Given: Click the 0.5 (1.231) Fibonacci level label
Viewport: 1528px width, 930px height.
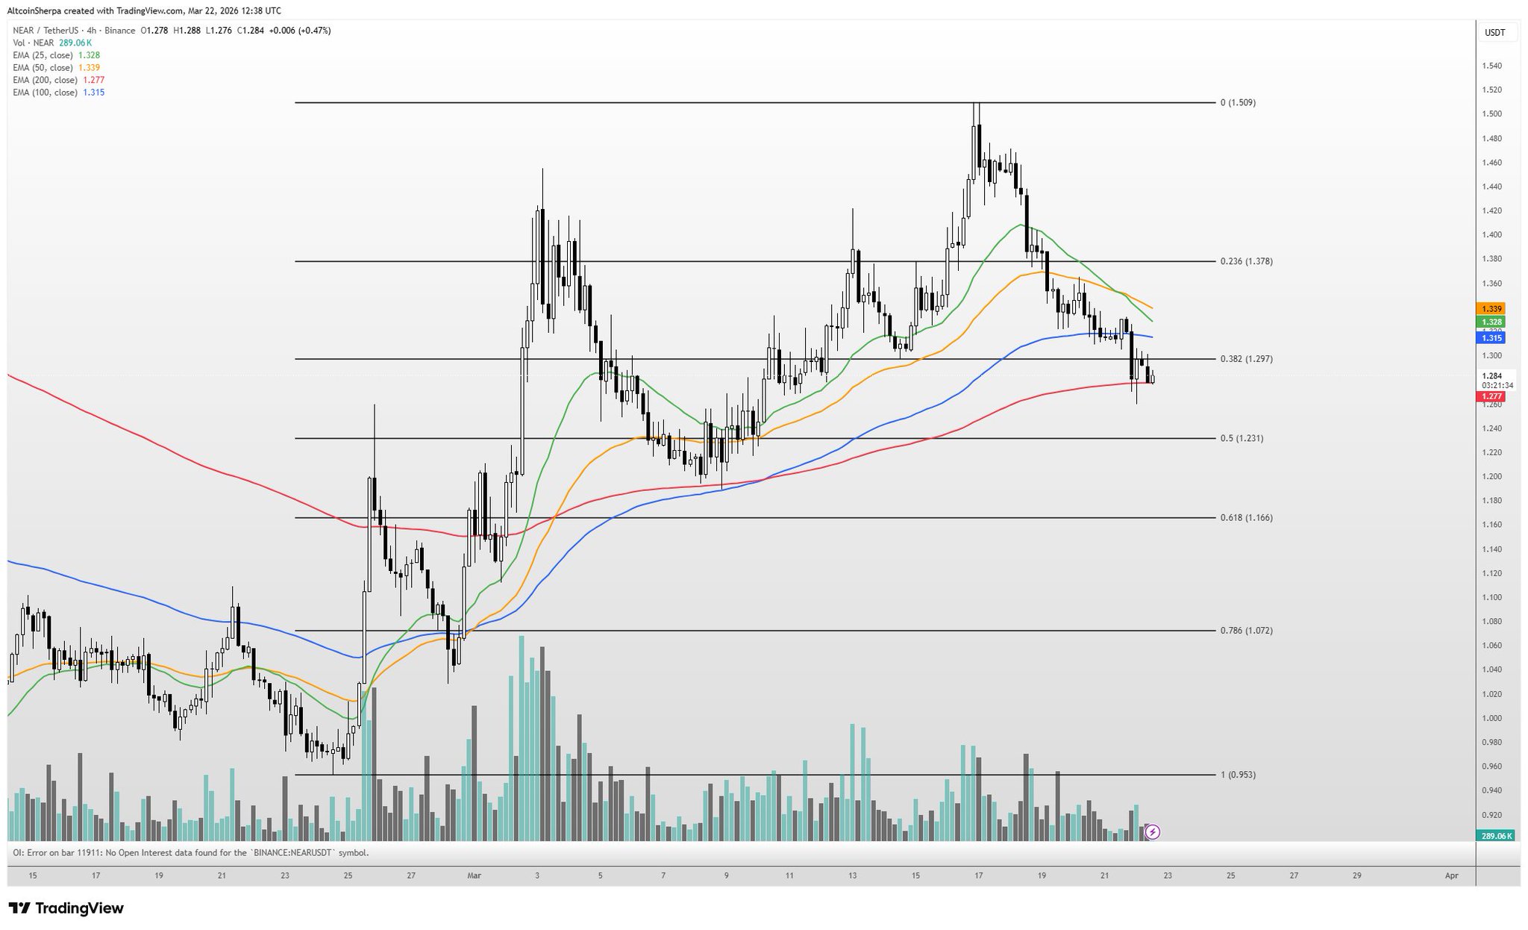Looking at the screenshot, I should point(1241,439).
